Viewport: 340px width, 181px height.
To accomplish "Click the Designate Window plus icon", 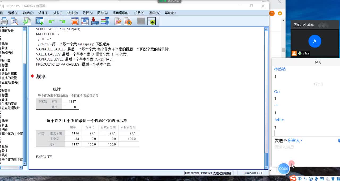I will point(152,21).
